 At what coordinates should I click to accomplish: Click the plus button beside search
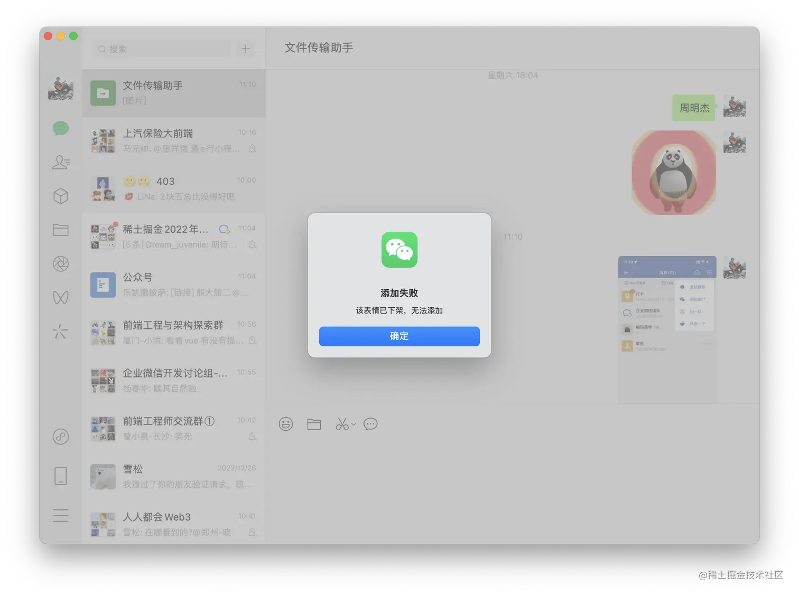point(246,49)
